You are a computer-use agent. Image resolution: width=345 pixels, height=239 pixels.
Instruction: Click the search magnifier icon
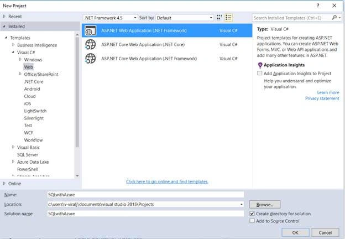pos(334,18)
